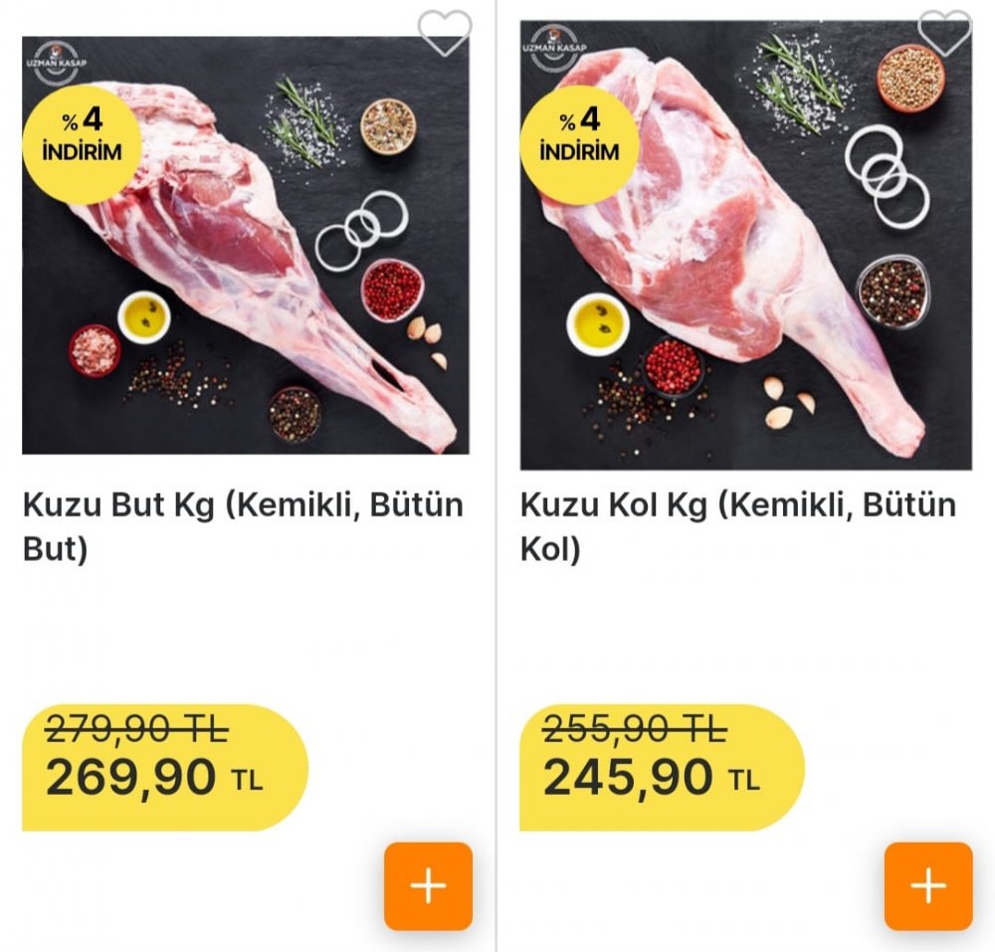Screen dimensions: 995x952
Task: Click the yellow price tag for Kuzu But
Action: pyautogui.click(x=165, y=767)
